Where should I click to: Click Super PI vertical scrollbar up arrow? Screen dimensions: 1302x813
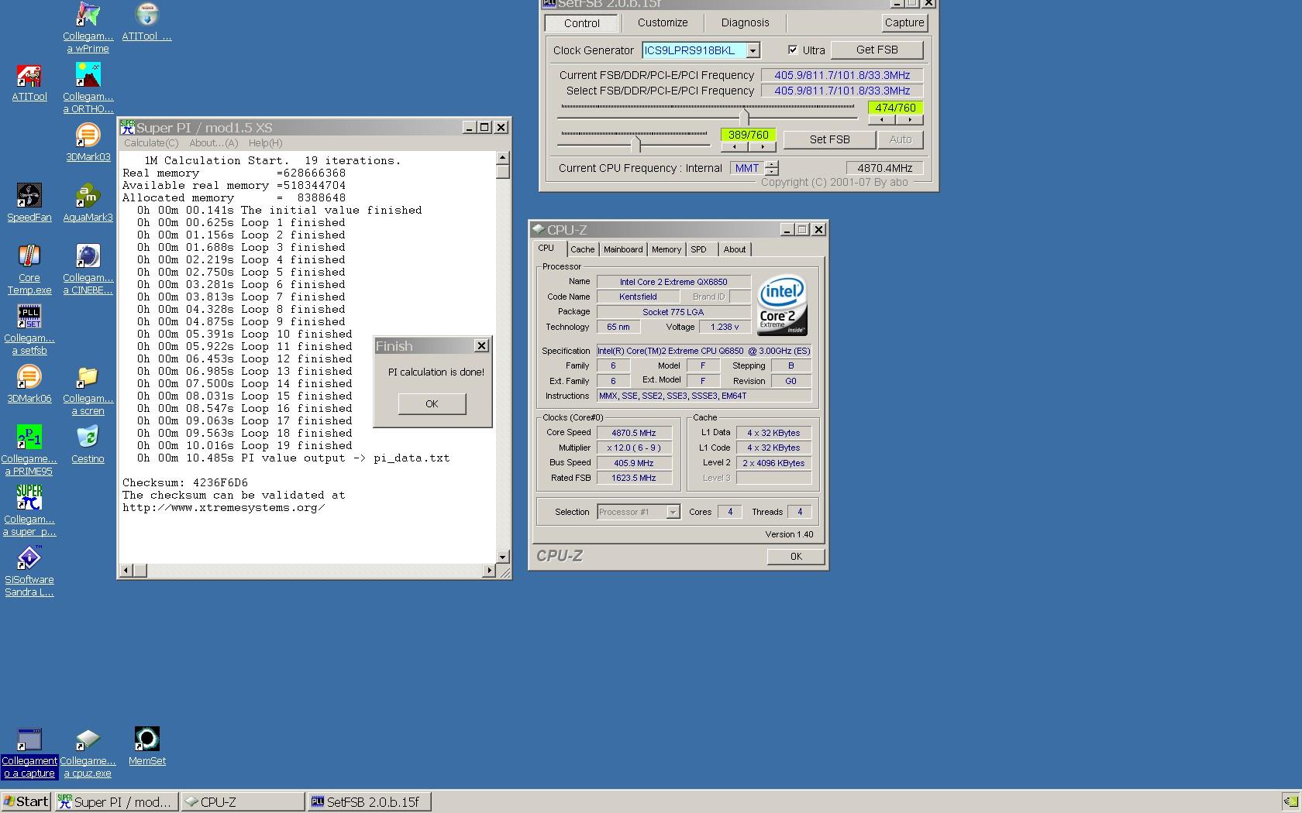point(503,158)
